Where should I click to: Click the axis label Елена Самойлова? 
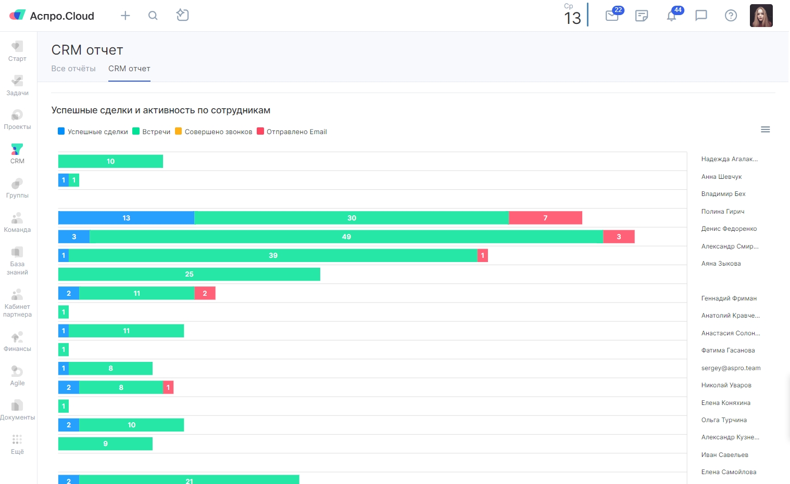[x=729, y=472]
